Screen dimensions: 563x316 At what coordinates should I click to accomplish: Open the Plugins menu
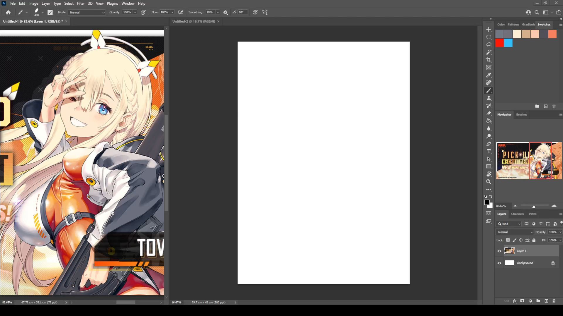112,4
